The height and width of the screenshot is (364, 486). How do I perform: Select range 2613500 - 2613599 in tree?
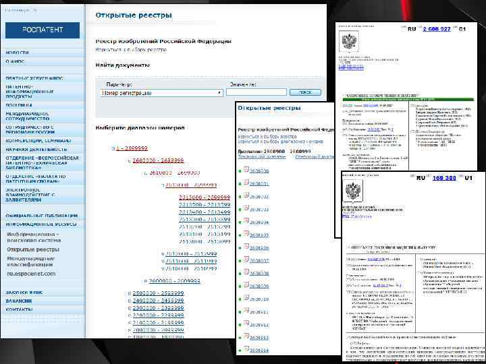pyautogui.click(x=205, y=205)
